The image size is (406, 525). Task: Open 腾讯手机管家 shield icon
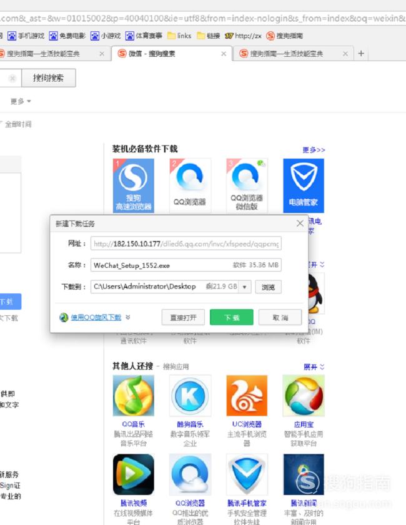click(x=247, y=474)
